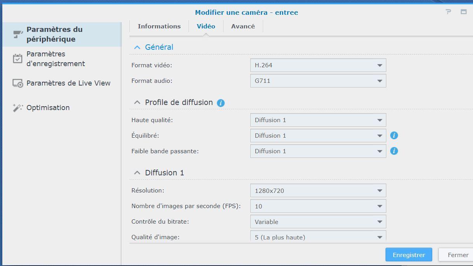473x266 pixels.
Task: Click the Enregistrer button
Action: point(409,255)
